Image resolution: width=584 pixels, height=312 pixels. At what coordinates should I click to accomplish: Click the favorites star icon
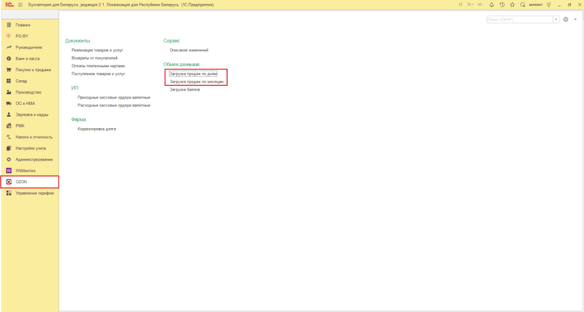(x=512, y=5)
